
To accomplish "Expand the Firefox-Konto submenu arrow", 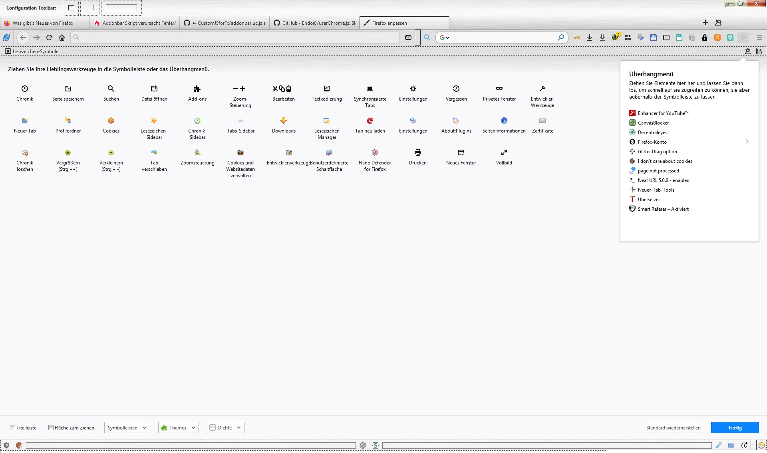I will click(747, 142).
